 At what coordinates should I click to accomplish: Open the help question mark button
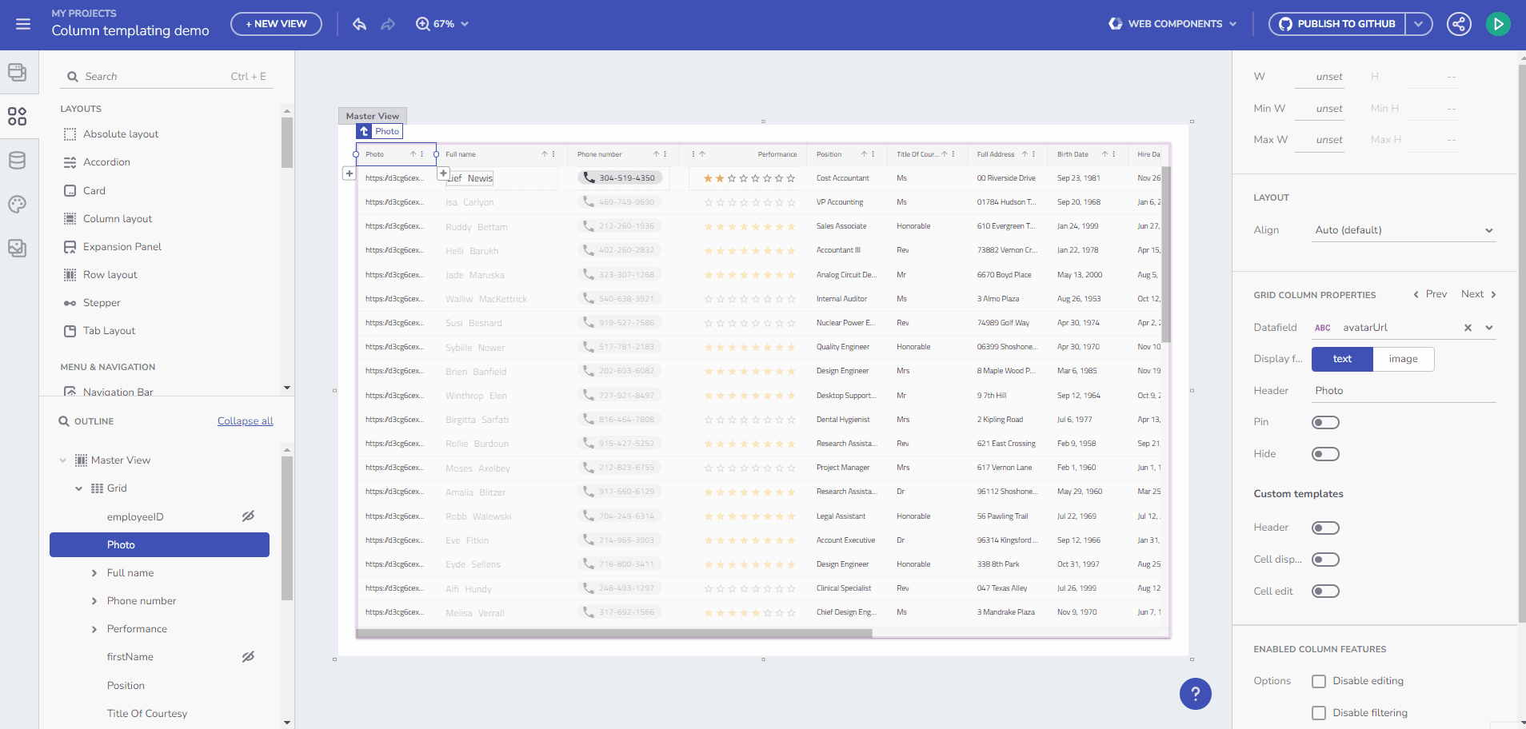[x=1195, y=694]
